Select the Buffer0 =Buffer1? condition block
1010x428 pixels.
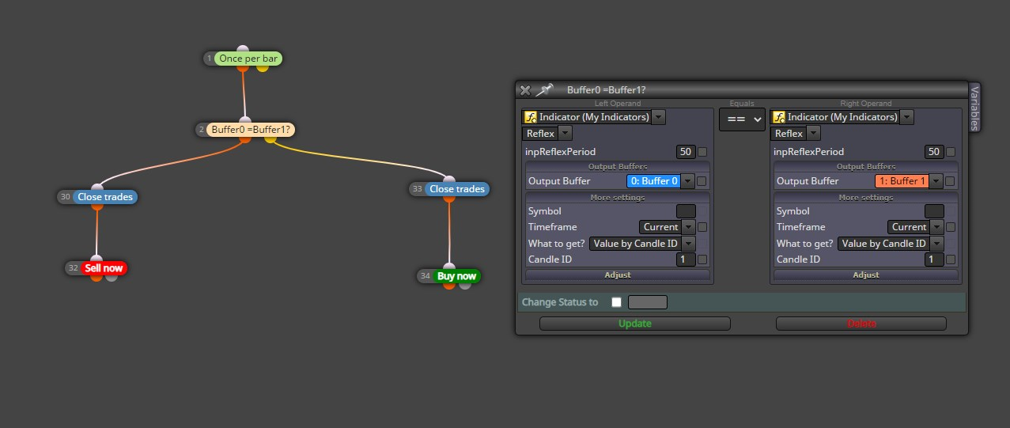pos(251,129)
